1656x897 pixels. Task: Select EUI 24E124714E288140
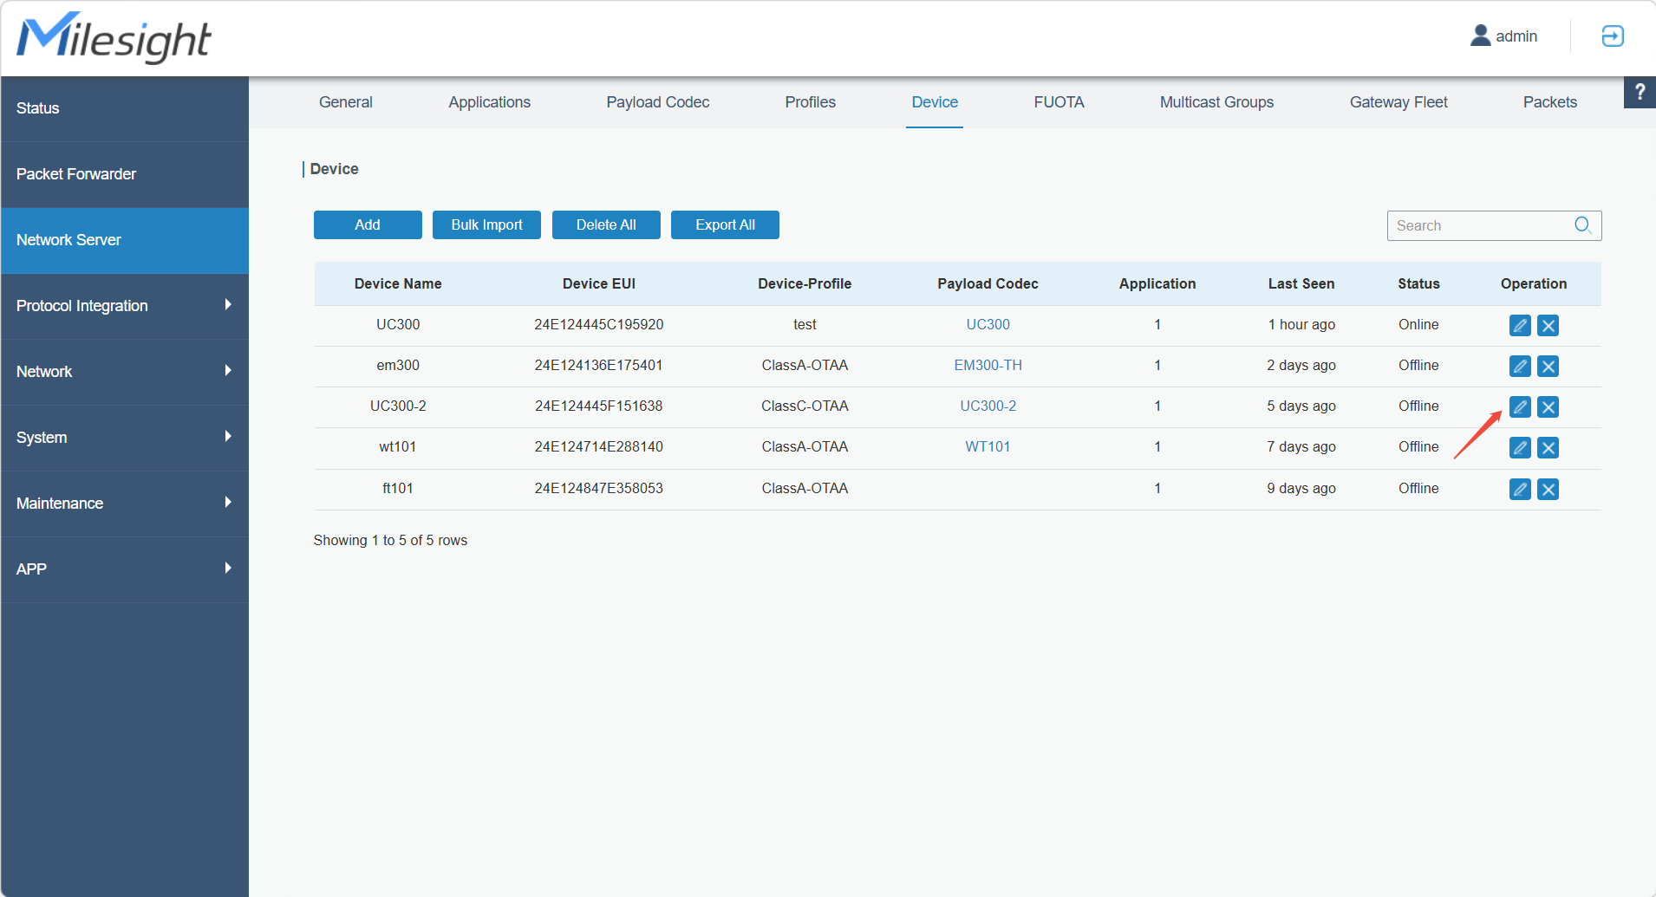(599, 446)
